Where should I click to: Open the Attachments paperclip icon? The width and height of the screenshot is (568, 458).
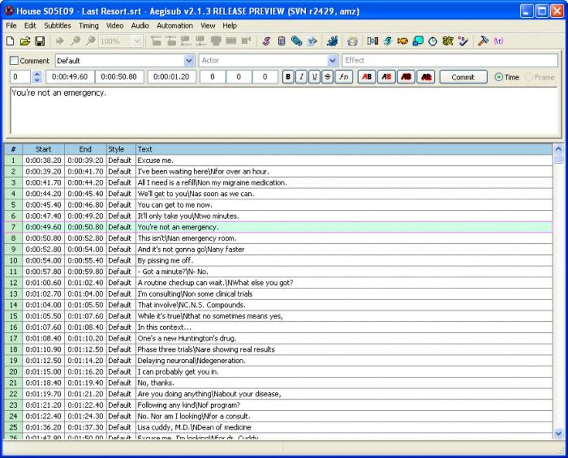pos(296,41)
